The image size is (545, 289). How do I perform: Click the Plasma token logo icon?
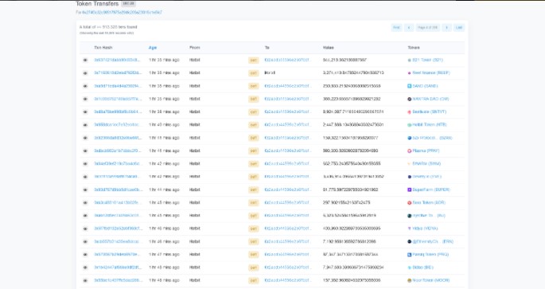(410, 151)
